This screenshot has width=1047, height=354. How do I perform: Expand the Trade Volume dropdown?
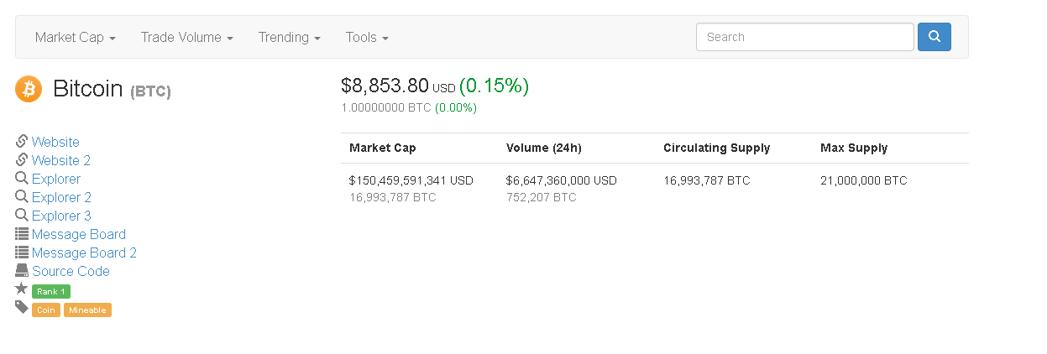[186, 38]
